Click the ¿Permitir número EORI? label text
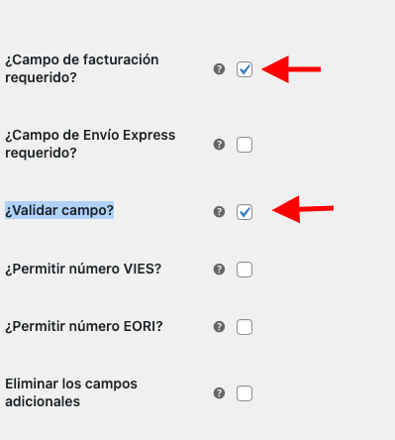 tap(84, 326)
